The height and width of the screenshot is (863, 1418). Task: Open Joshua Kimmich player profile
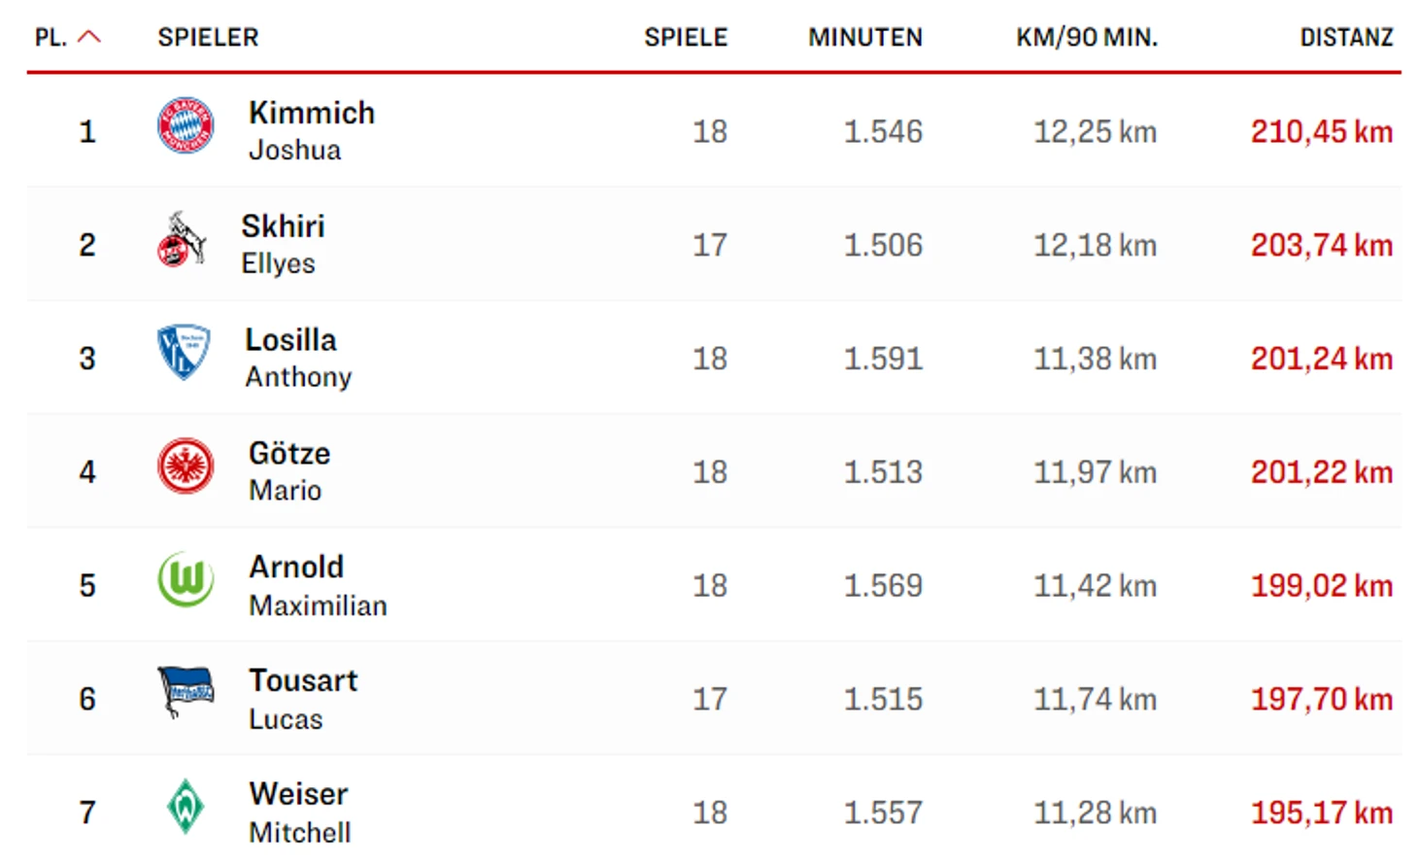(311, 130)
